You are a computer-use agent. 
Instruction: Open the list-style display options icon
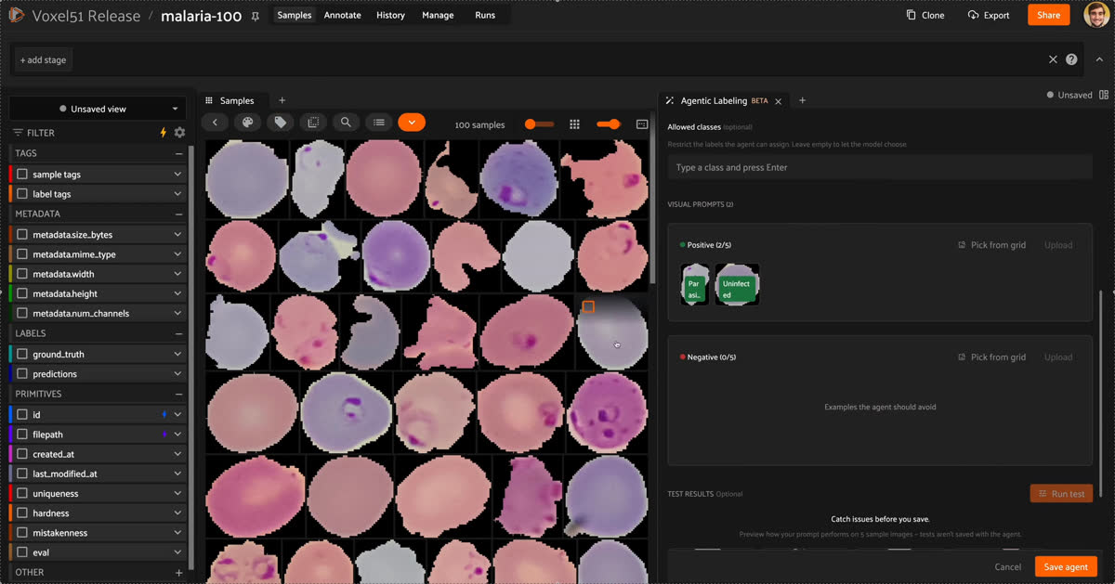coord(378,123)
